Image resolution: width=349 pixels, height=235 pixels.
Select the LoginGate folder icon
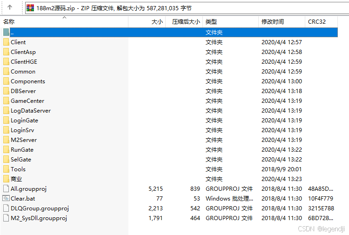point(6,121)
